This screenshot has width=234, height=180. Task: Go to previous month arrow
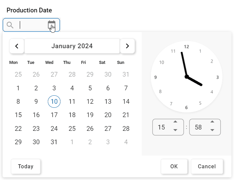click(x=17, y=46)
